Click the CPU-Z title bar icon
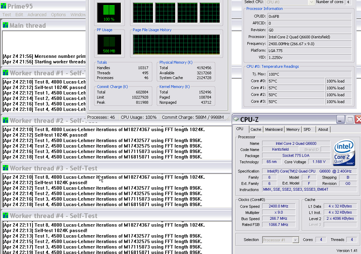361x254 pixels. coord(236,119)
